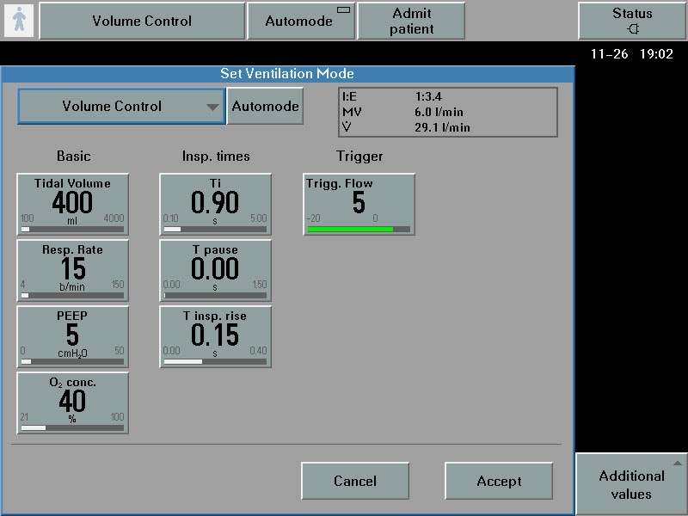Image resolution: width=688 pixels, height=516 pixels.
Task: Open the Additional values panel
Action: (631, 484)
